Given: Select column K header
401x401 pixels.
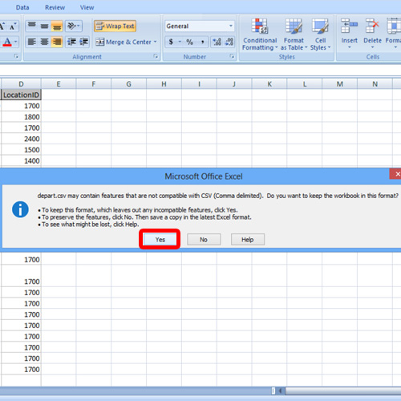Looking at the screenshot, I should [269, 84].
